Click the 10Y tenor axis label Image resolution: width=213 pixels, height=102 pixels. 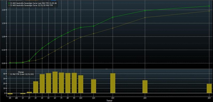81,98
